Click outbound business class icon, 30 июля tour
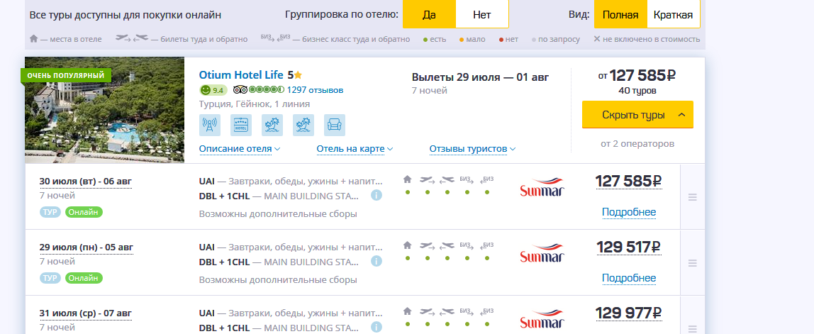814x334 pixels. [x=467, y=179]
